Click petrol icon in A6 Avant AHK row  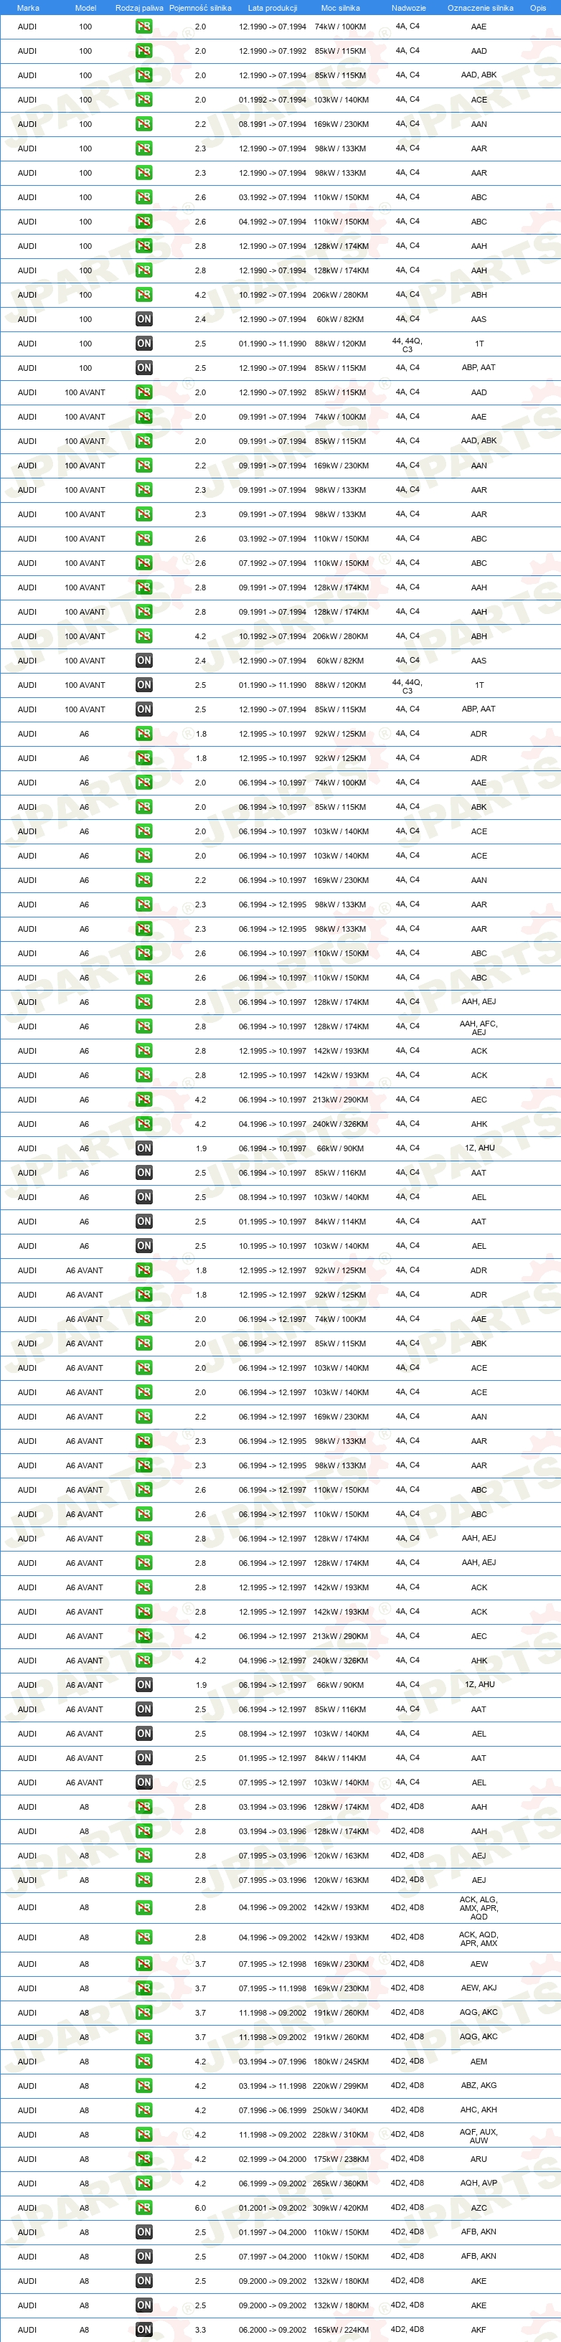tap(143, 1661)
